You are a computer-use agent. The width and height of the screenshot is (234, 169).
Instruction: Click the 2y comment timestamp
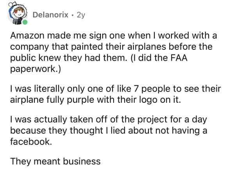[81, 15]
